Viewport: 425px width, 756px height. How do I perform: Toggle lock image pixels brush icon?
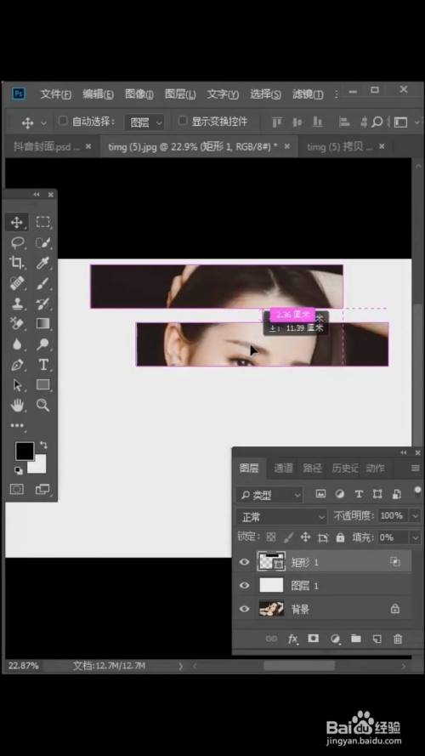coord(288,537)
